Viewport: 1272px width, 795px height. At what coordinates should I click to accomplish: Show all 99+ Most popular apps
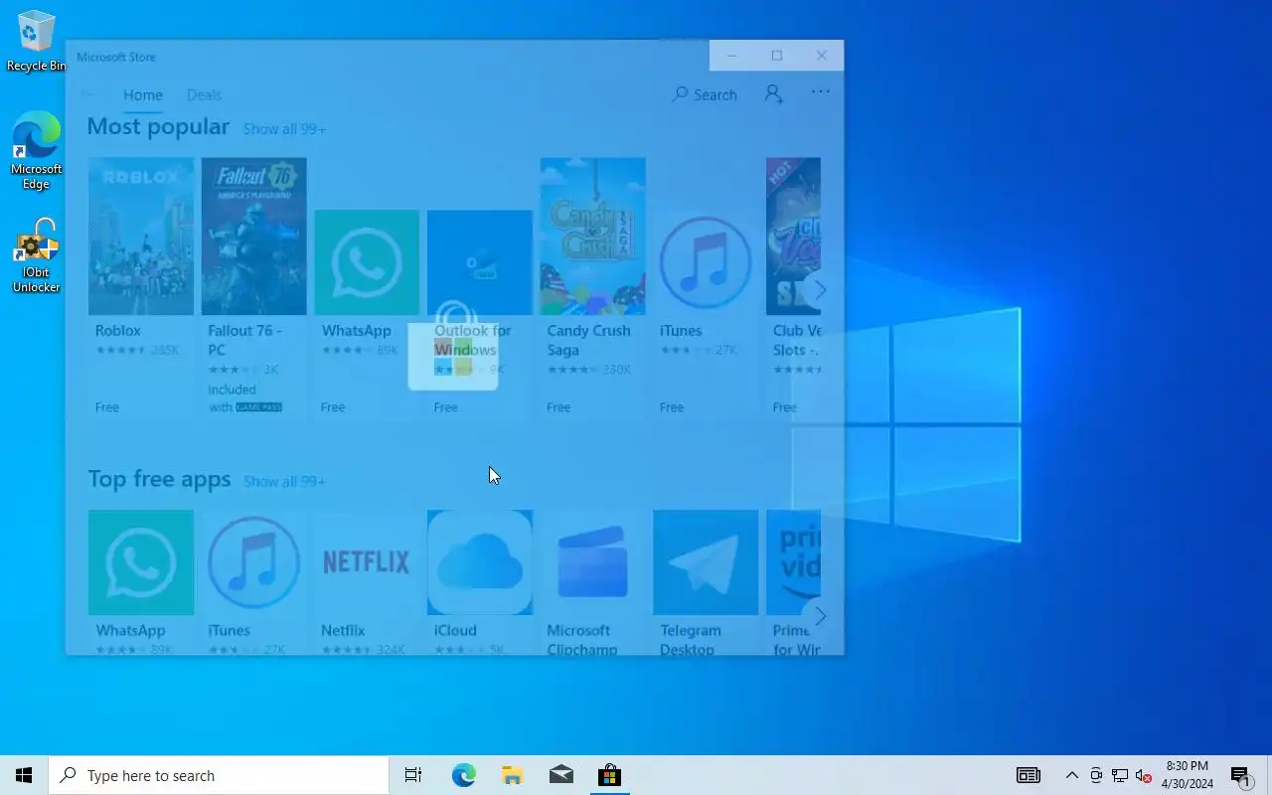[x=284, y=129]
